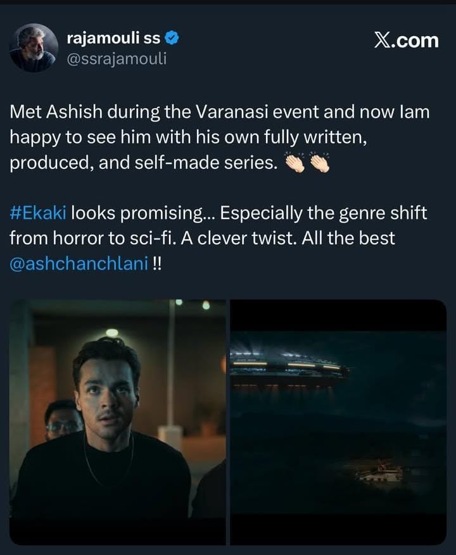Open the display name rajamouli ss
The image size is (456, 555).
113,38
